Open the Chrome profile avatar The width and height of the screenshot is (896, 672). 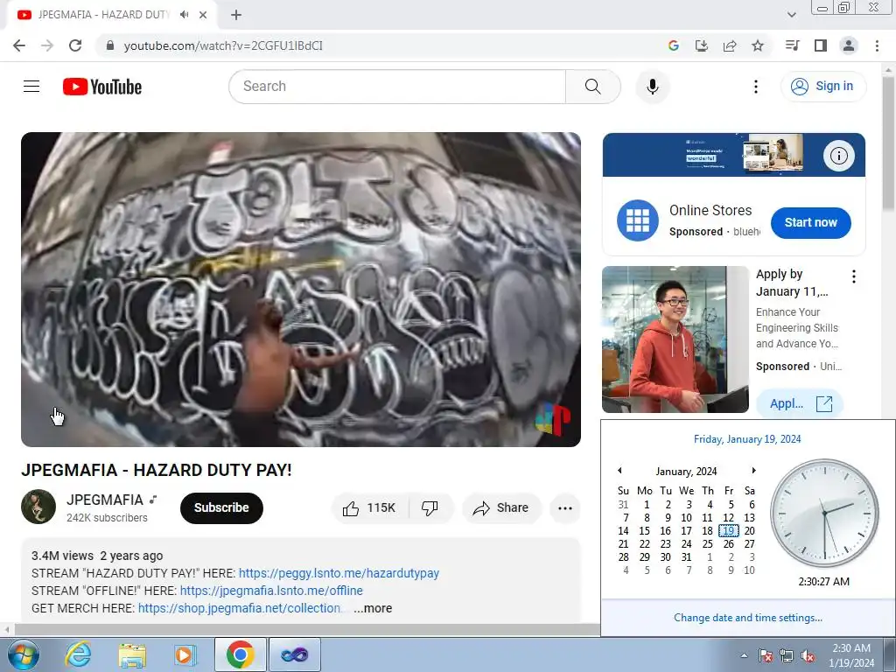[x=849, y=45]
